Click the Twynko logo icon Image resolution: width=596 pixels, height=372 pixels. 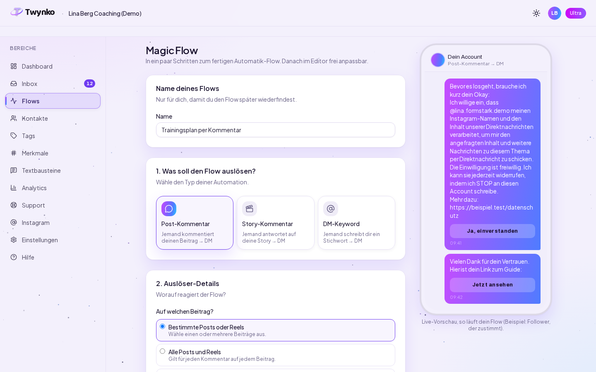pos(17,12)
